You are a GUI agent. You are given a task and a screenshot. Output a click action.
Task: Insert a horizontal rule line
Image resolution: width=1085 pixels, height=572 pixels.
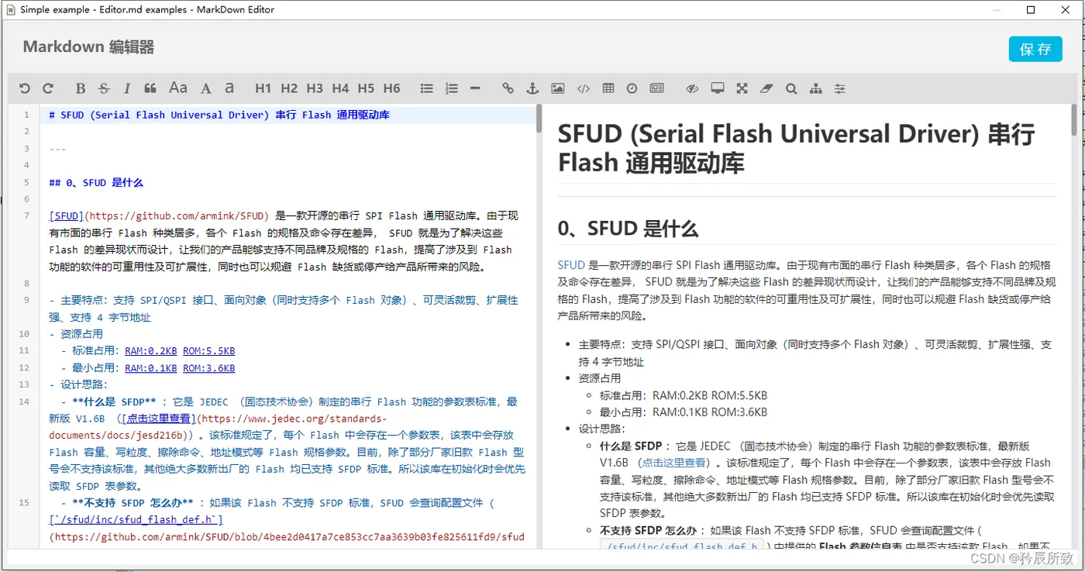475,88
